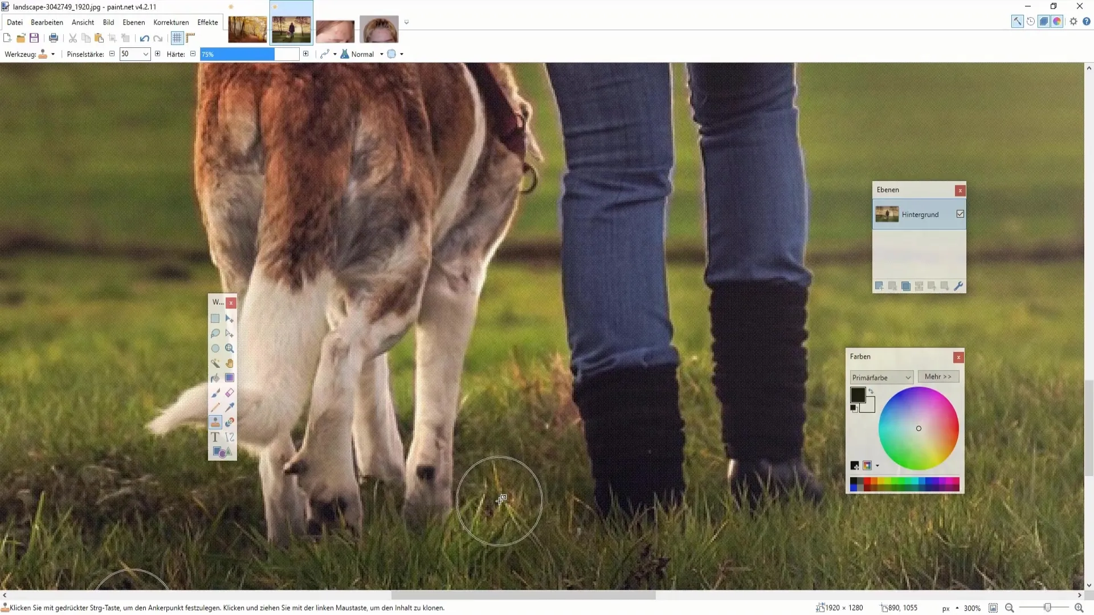Increase Härte with plus button
This screenshot has width=1094, height=615.
point(306,54)
